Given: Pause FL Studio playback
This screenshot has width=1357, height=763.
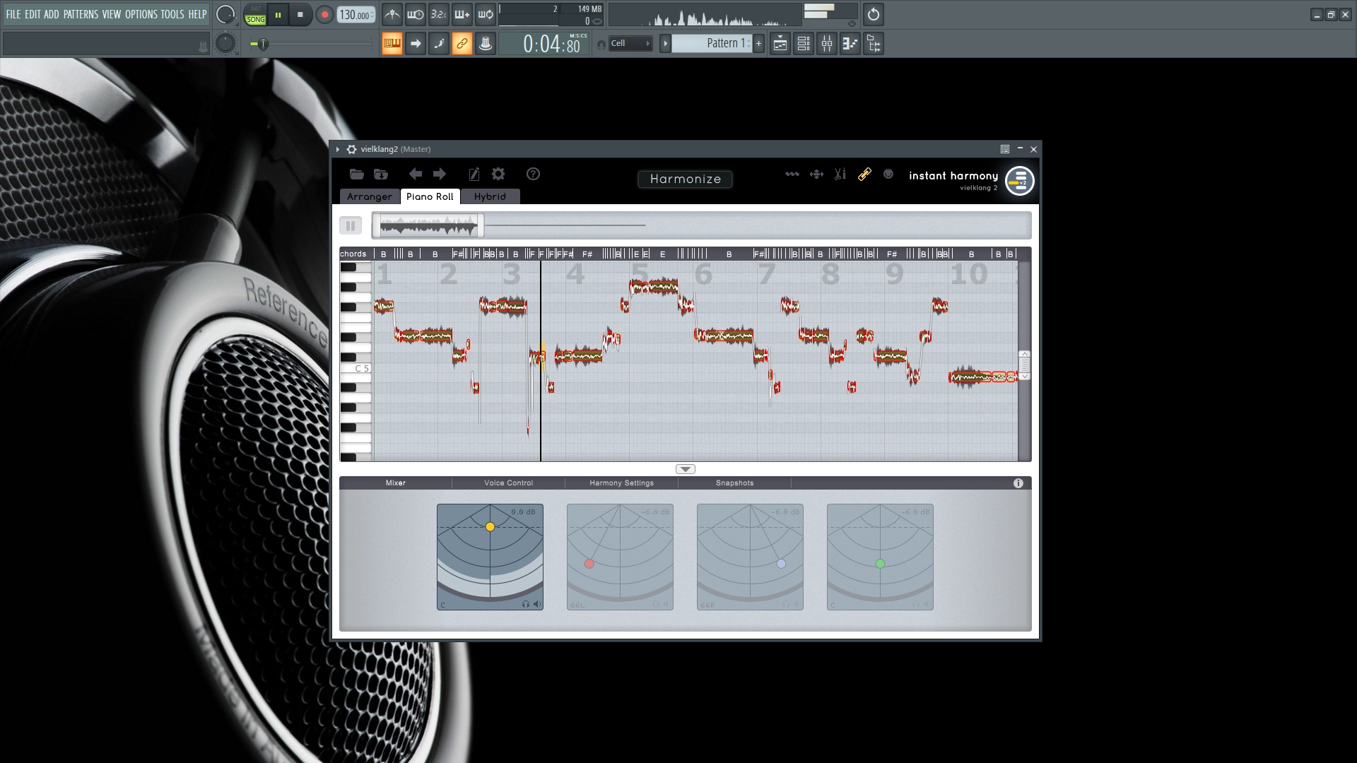Looking at the screenshot, I should (x=278, y=15).
